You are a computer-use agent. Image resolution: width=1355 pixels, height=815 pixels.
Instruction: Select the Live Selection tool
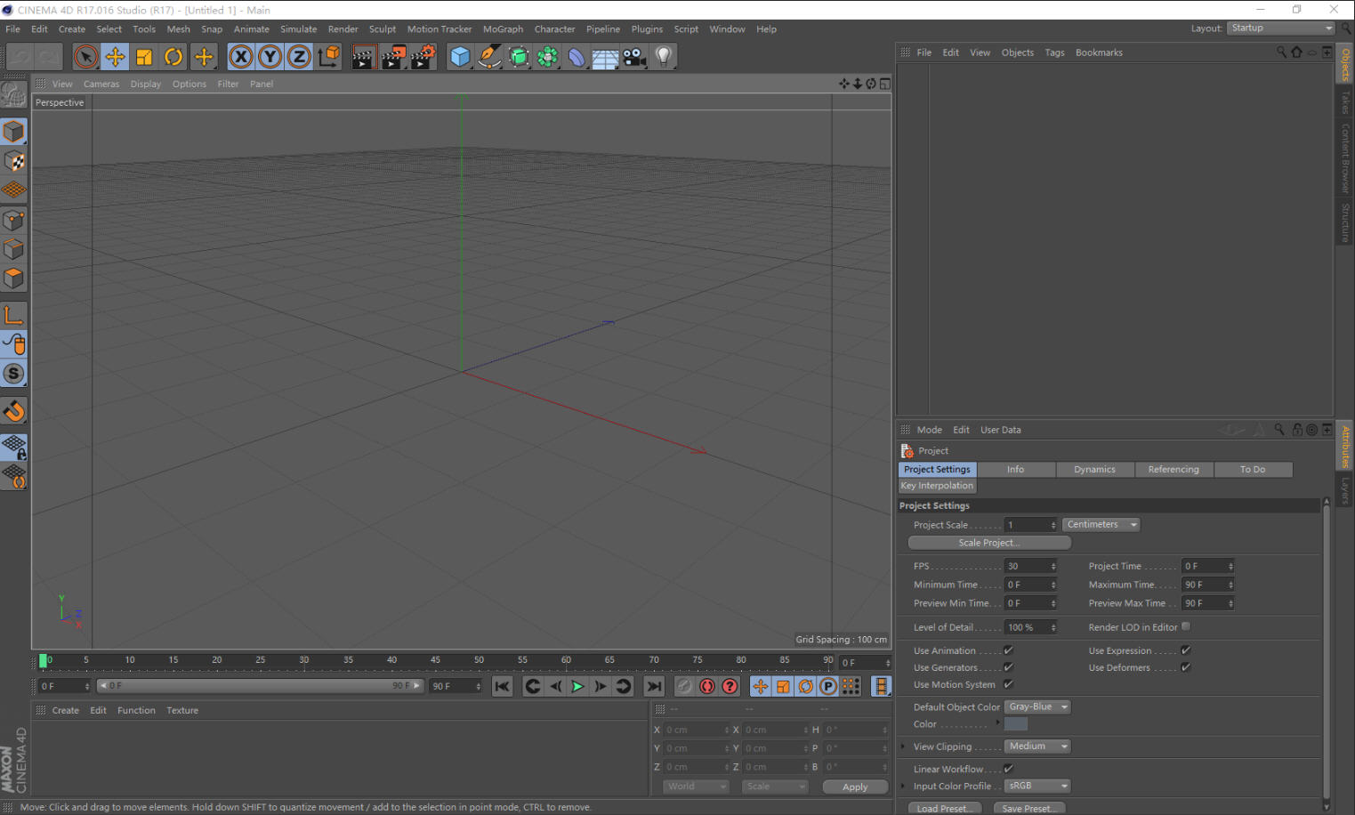[86, 57]
